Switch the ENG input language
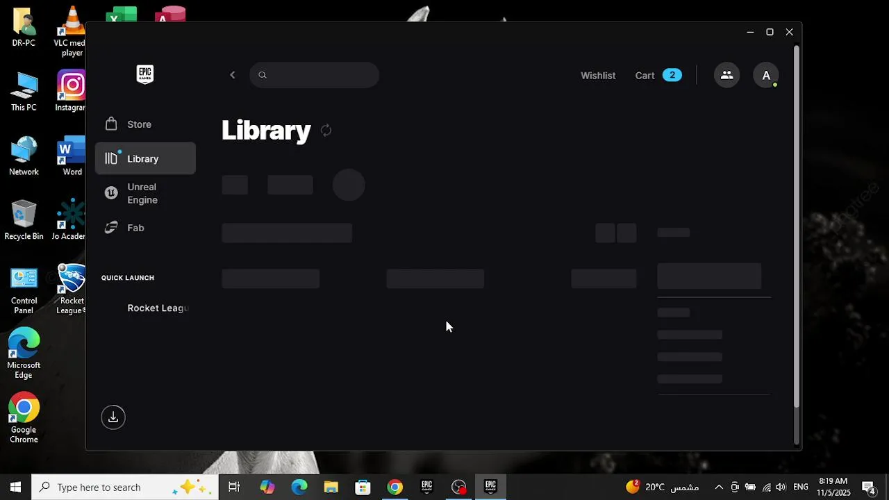Viewport: 889px width, 500px height. tap(801, 487)
